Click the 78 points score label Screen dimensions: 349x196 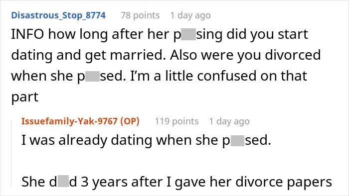(x=140, y=15)
